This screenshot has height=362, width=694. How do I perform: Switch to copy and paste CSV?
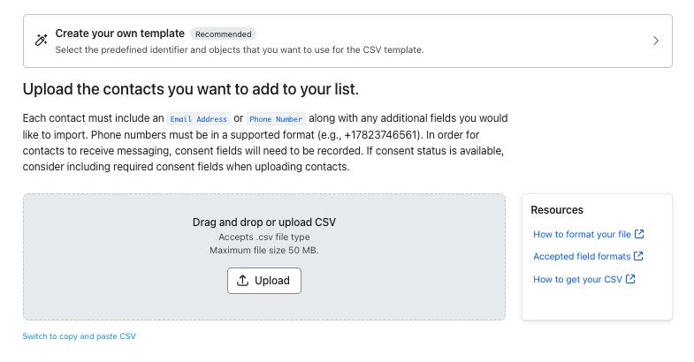tap(80, 336)
